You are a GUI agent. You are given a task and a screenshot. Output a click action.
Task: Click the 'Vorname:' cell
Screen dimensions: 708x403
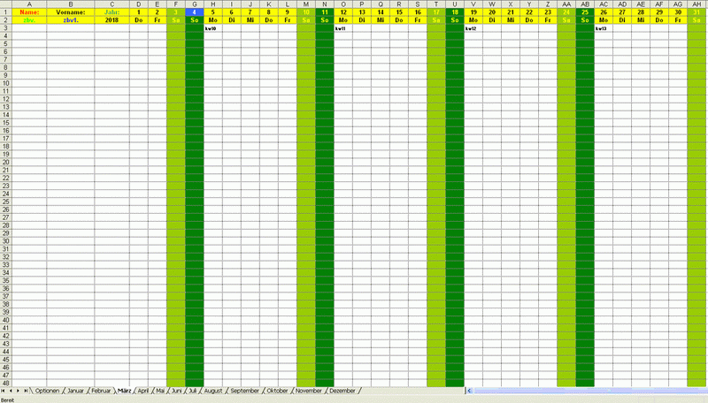[x=71, y=12]
